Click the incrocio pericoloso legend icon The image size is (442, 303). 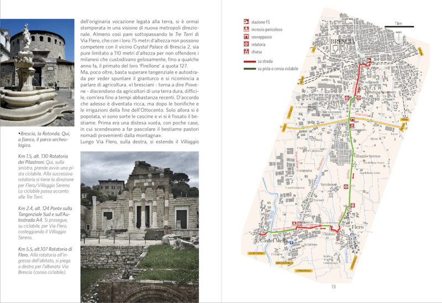tap(246, 29)
